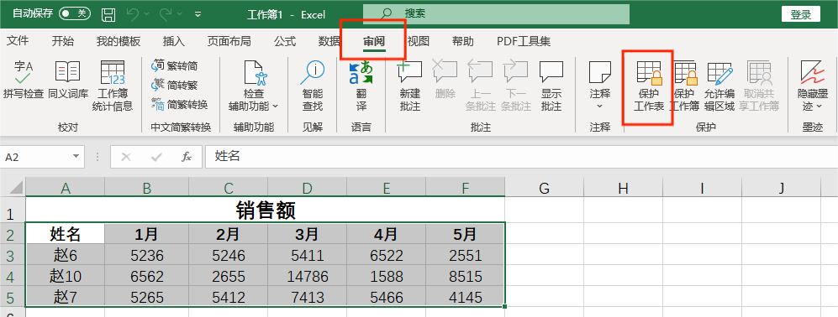Click the 销售额 title cell

coord(265,210)
